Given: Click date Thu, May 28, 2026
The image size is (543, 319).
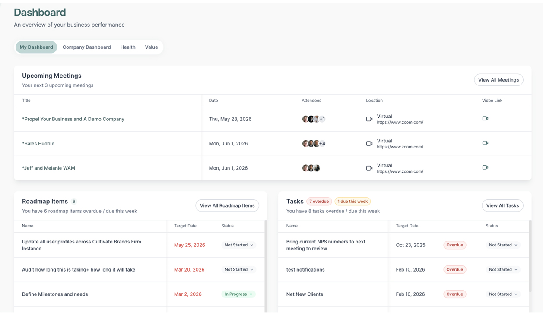Looking at the screenshot, I should click(230, 119).
